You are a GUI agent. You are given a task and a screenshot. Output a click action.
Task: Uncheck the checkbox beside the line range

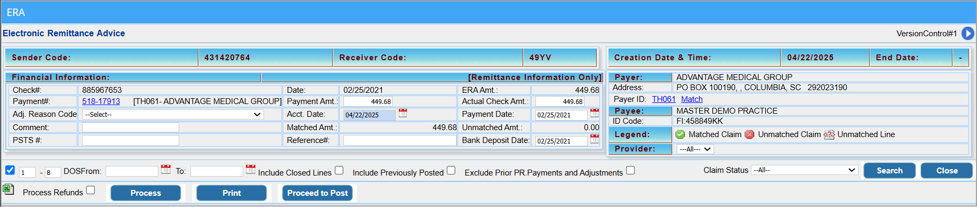pyautogui.click(x=10, y=170)
